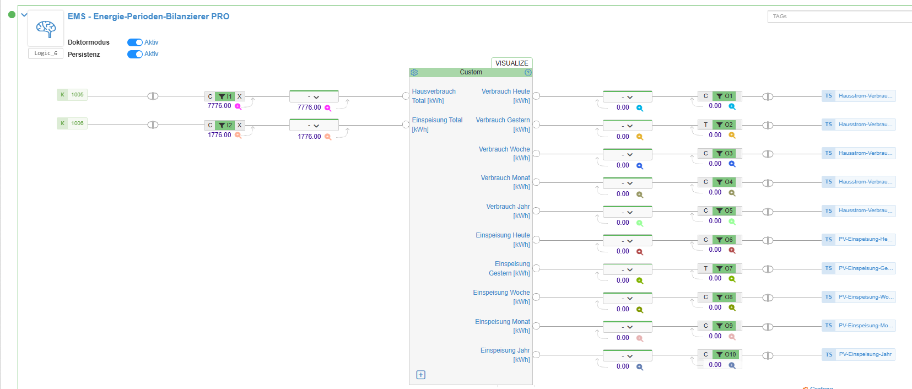
Task: Open EMS - Energie-Perioden-Bilanzierer PRO title link
Action: 148,17
